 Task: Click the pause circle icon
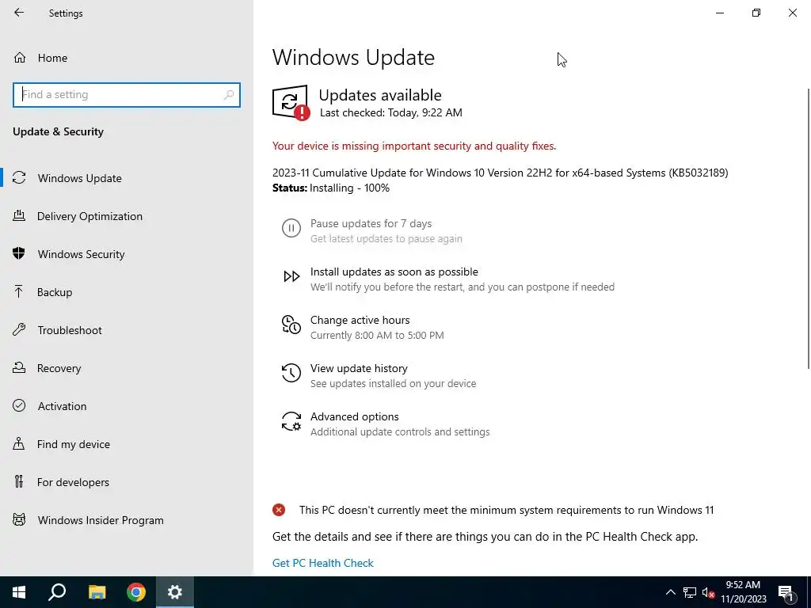point(291,228)
